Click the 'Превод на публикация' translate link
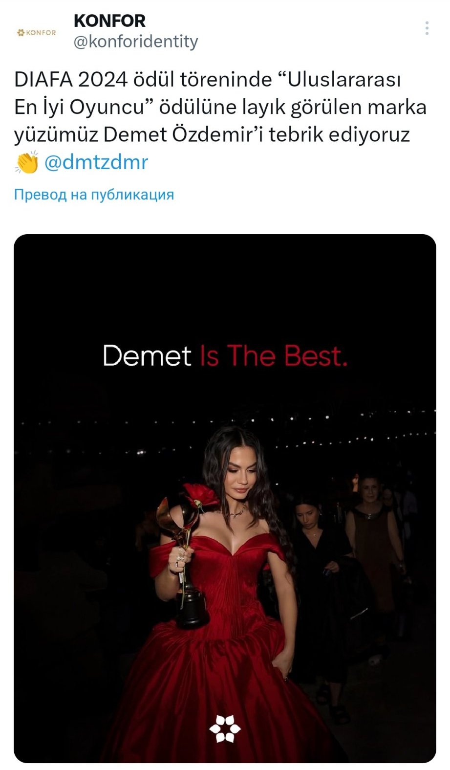 (94, 195)
